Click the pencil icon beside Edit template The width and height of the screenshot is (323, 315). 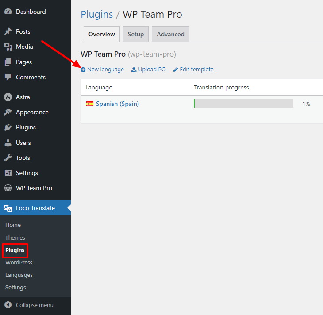click(x=175, y=70)
